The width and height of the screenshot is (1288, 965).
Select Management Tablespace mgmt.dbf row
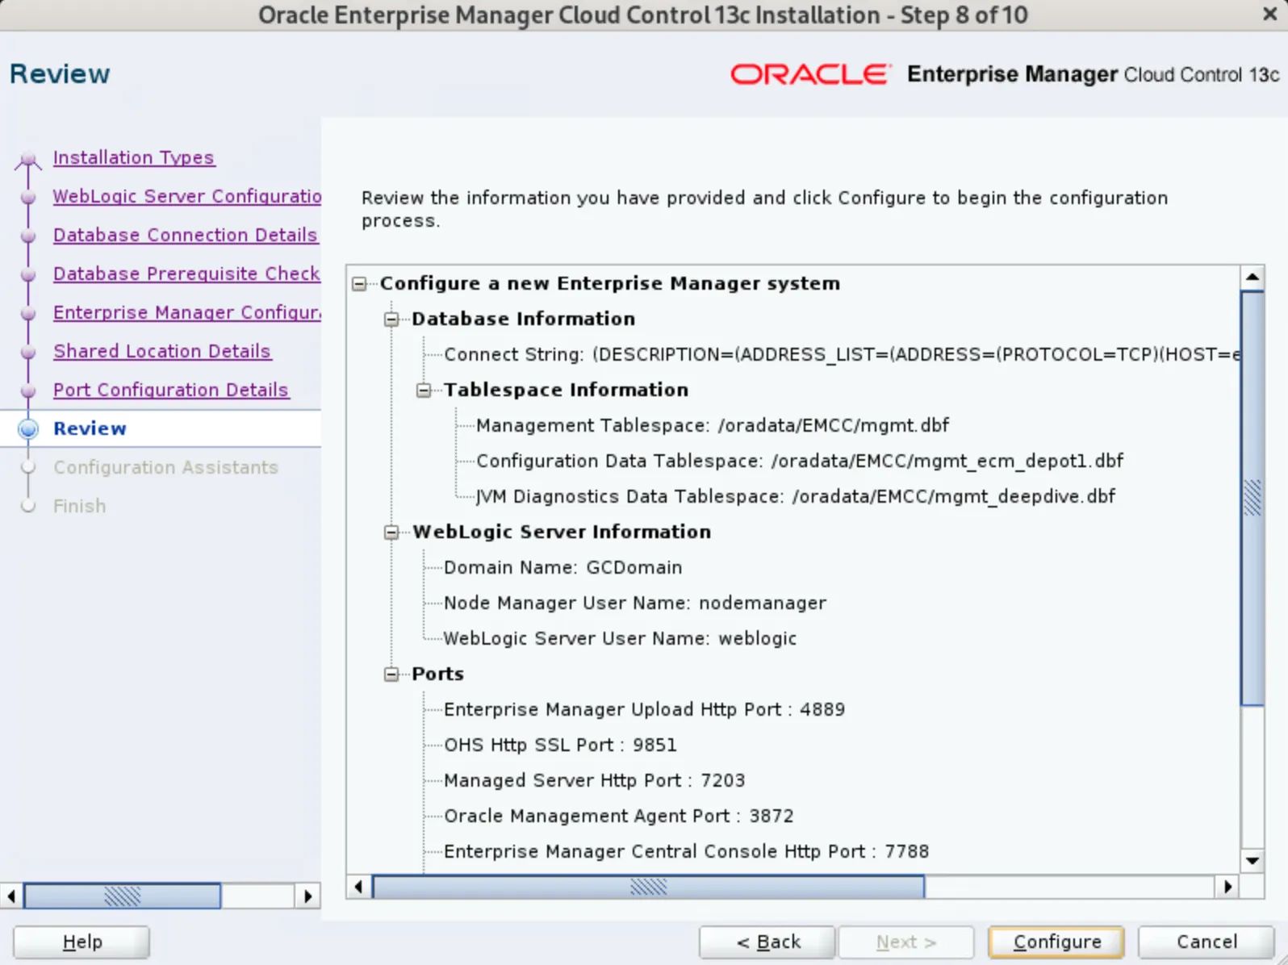(713, 426)
